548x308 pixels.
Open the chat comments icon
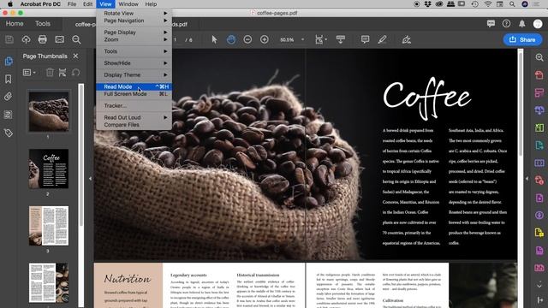point(491,23)
